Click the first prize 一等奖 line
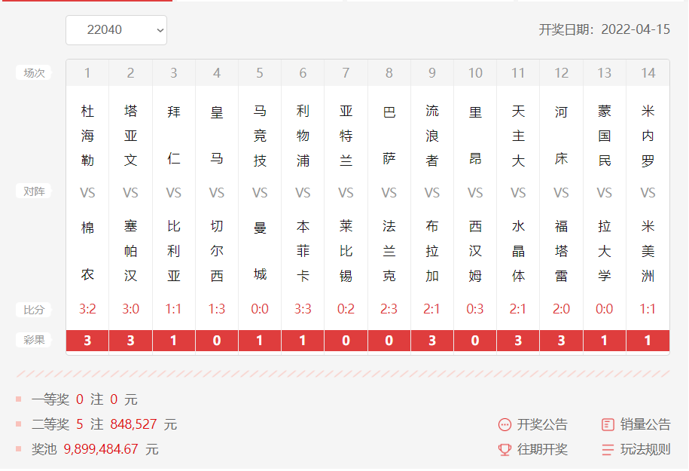689x471 pixels. point(84,399)
